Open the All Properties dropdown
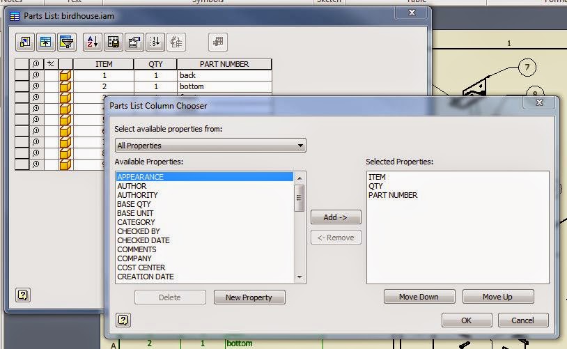Image resolution: width=567 pixels, height=349 pixels. click(x=210, y=146)
